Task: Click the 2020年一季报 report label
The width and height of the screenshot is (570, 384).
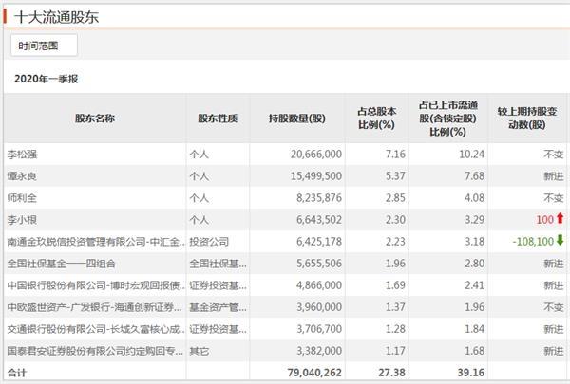Action: tap(47, 79)
